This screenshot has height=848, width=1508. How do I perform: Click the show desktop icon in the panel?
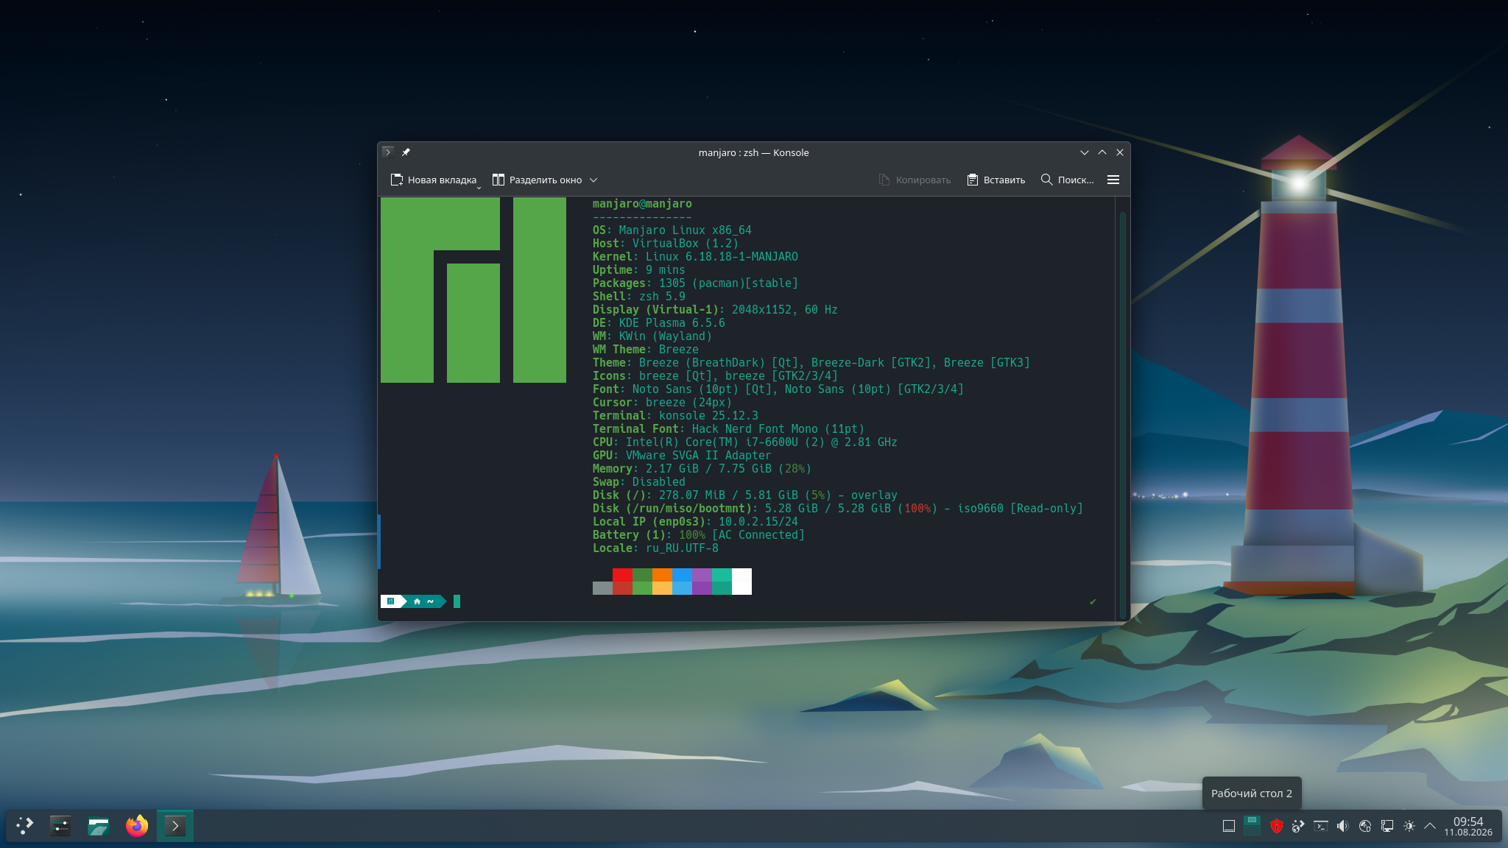[1229, 826]
